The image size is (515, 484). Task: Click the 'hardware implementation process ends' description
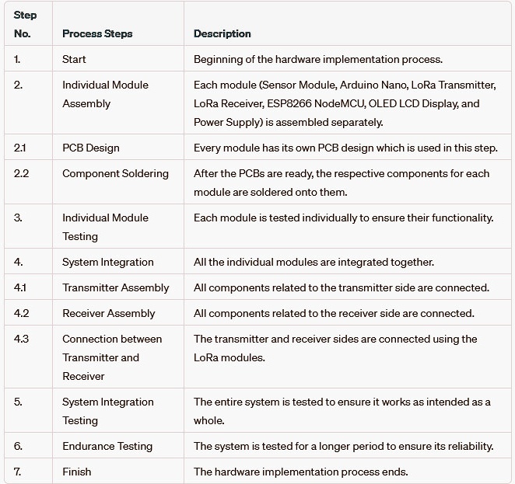[301, 472]
